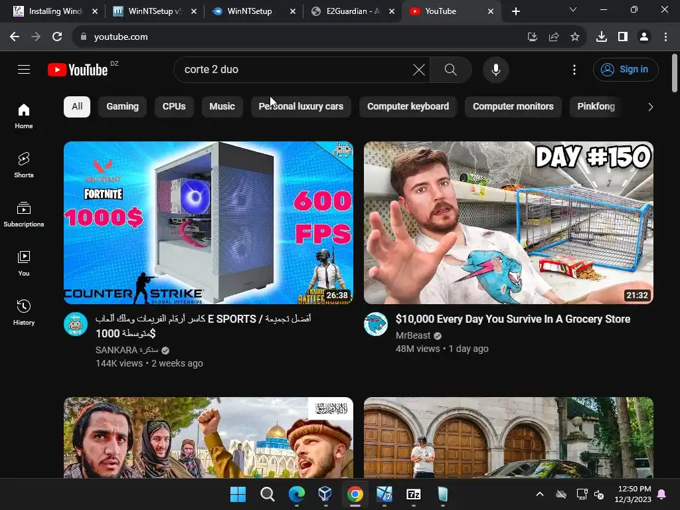Show hidden system tray icons
Viewport: 680px width, 510px height.
point(539,494)
